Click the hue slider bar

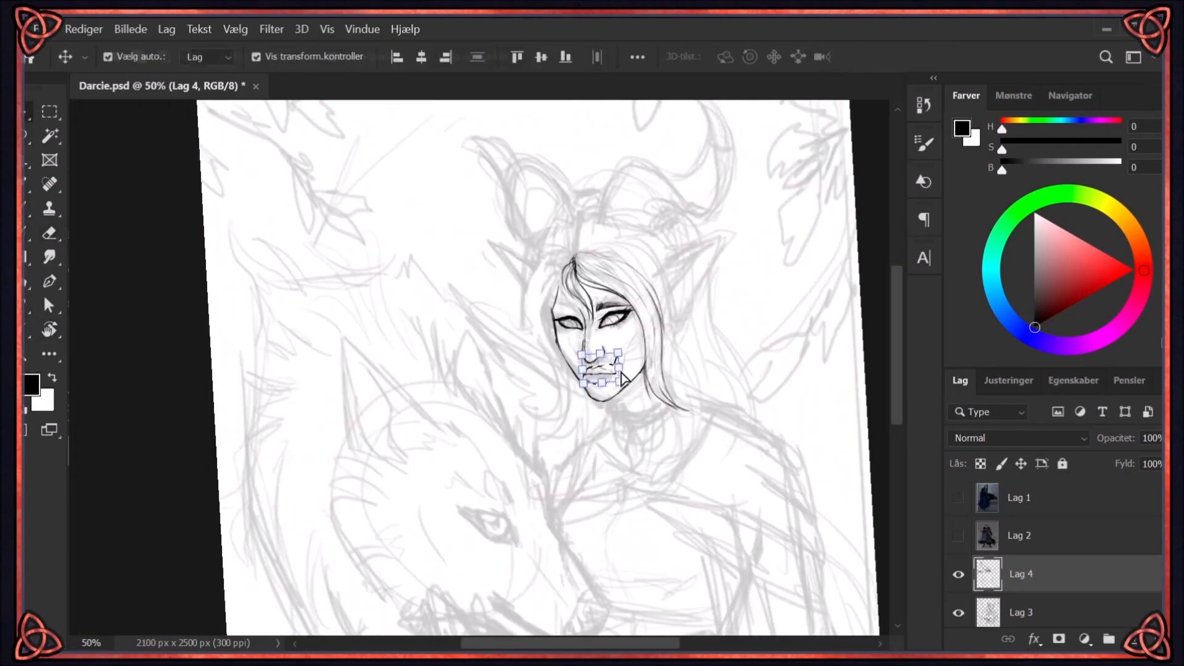point(1060,120)
